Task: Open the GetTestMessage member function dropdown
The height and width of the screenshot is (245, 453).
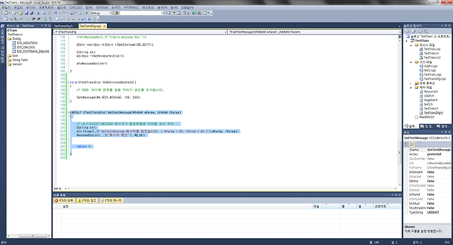Action: (x=400, y=32)
